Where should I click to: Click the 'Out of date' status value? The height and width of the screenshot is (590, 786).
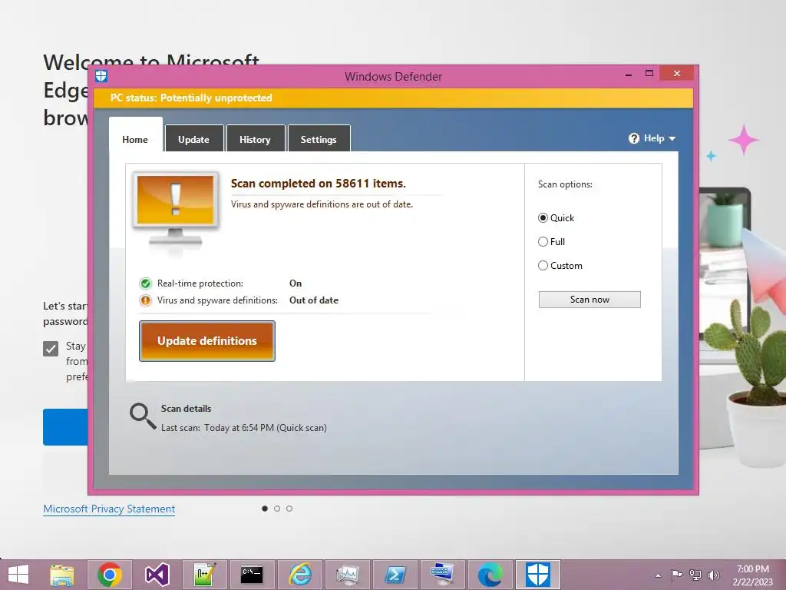(314, 300)
